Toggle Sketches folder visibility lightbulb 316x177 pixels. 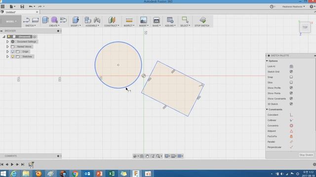12,57
